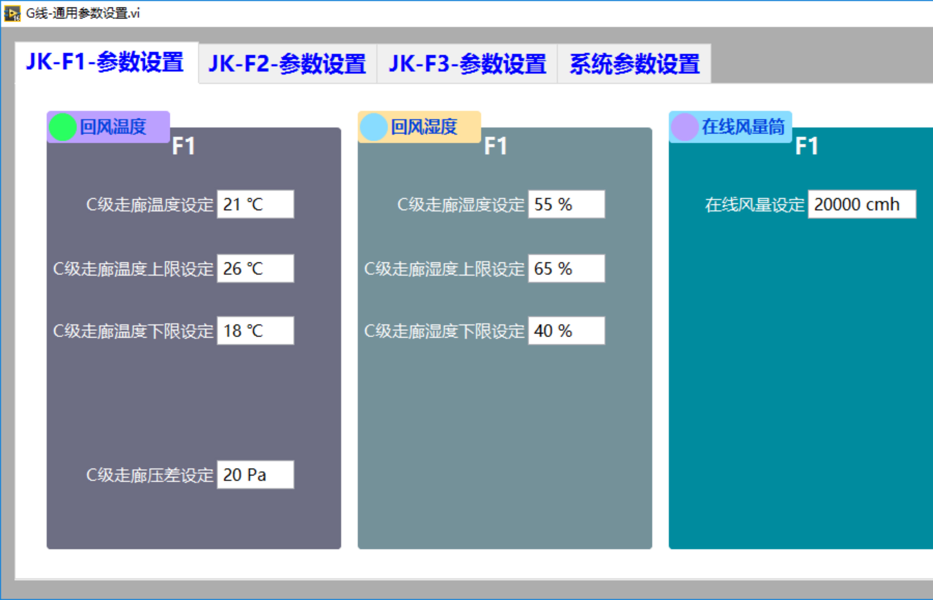Open the 系统参数设置 tab
Screen dimensions: 933x600
pyautogui.click(x=634, y=64)
